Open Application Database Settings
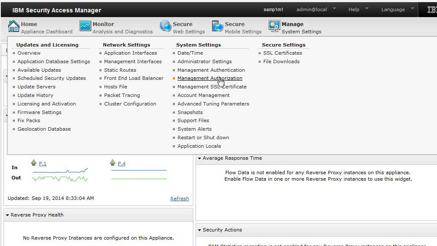The height and width of the screenshot is (246, 437). coord(54,61)
